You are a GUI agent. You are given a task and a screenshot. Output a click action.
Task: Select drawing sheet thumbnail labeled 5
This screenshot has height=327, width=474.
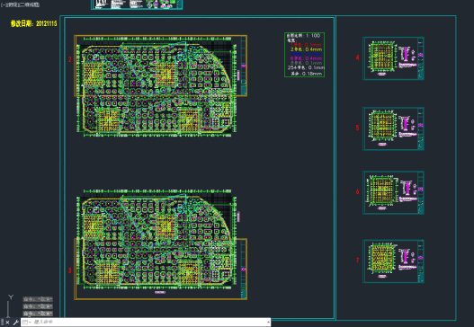(x=393, y=128)
